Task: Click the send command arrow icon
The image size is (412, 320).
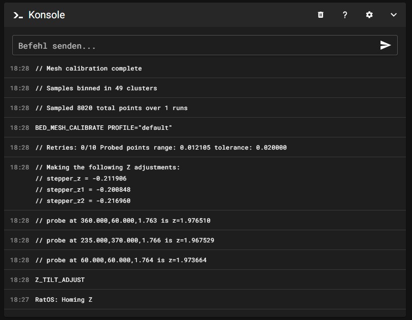Action: (386, 45)
